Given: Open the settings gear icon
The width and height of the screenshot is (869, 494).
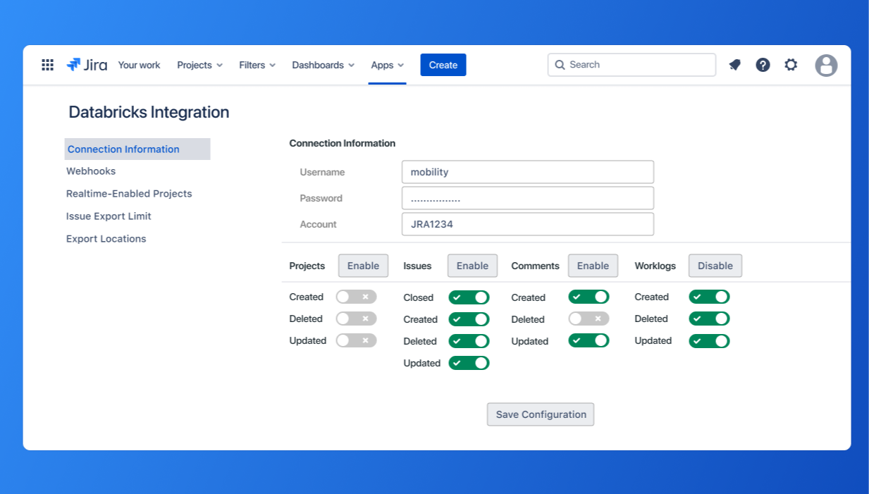Looking at the screenshot, I should click(791, 65).
